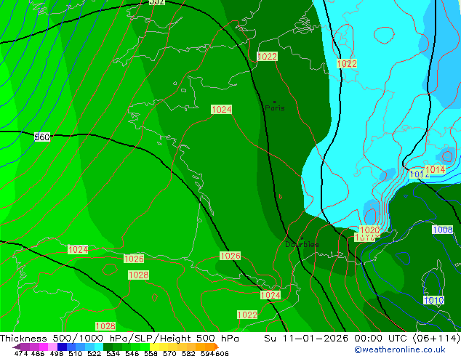Click the purple arrow at the legend's left end

tap(17, 347)
